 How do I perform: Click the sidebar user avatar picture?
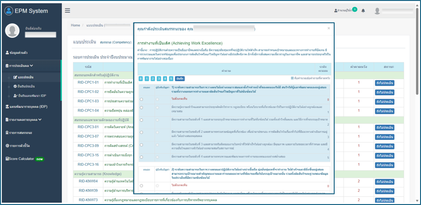pos(12,31)
